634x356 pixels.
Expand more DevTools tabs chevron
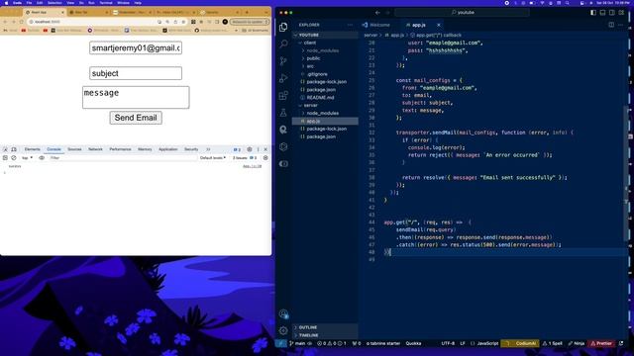208,149
